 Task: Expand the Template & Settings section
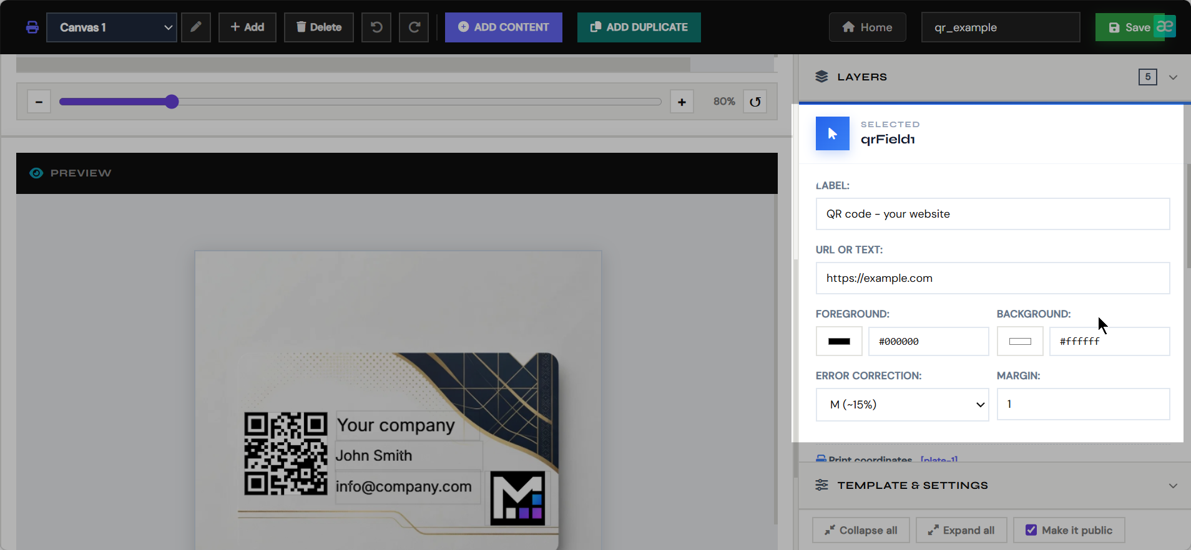[x=1173, y=486]
